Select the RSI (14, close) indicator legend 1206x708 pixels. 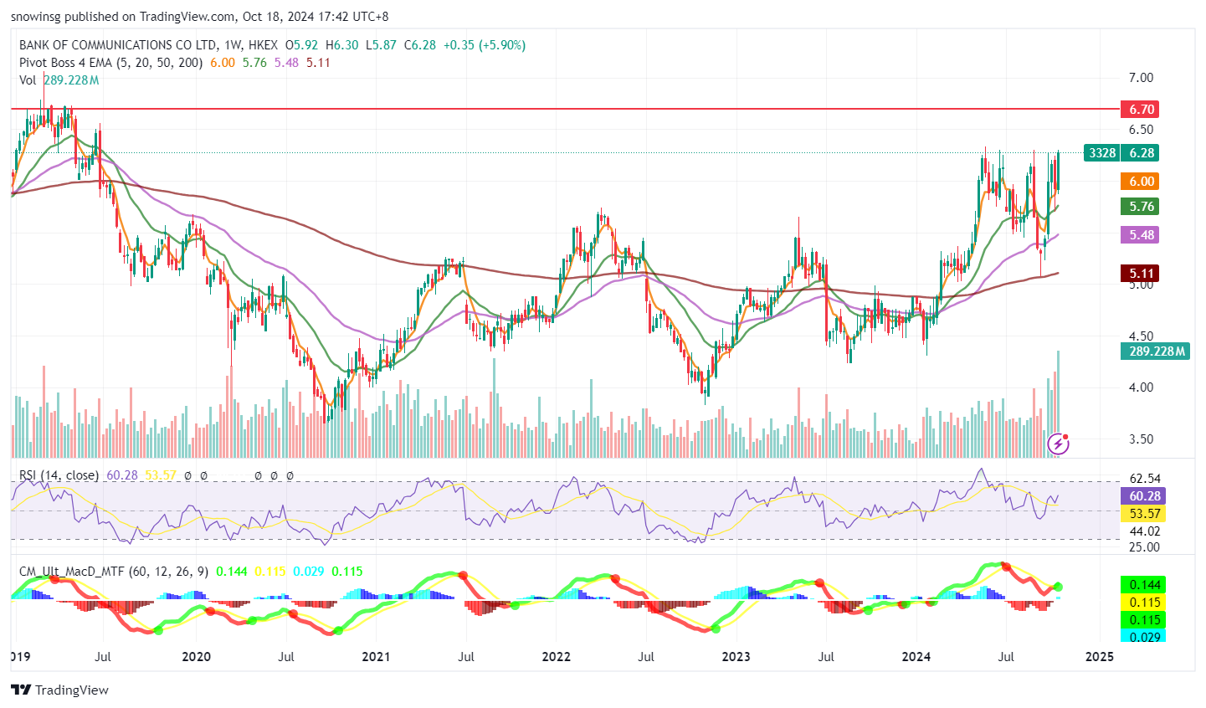pos(59,475)
